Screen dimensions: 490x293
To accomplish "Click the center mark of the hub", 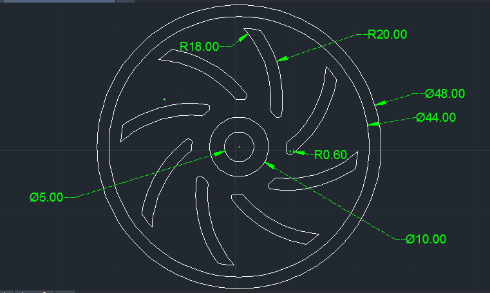I will [x=239, y=147].
